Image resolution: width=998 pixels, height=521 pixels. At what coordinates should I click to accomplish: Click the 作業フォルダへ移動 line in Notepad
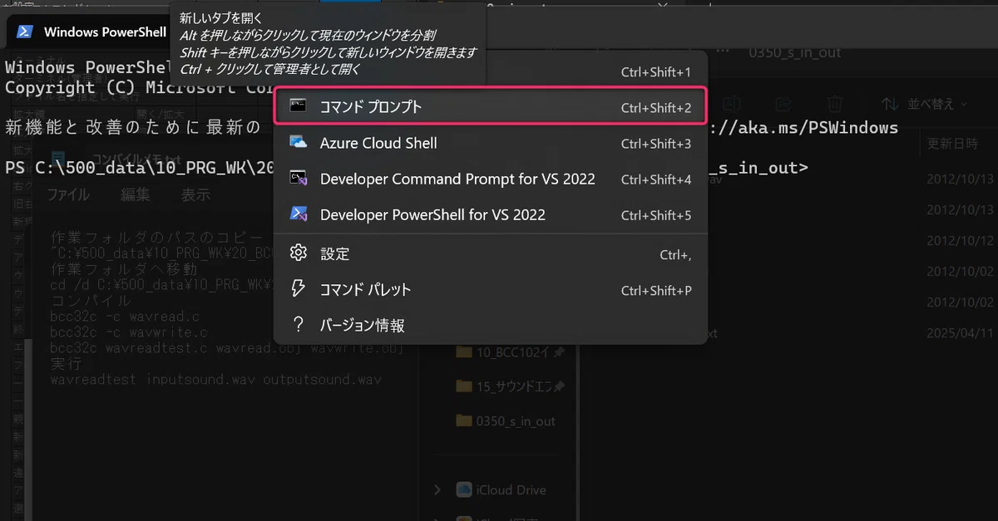click(x=124, y=268)
